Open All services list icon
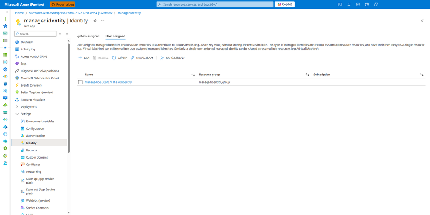The height and width of the screenshot is (215, 430). (x=5, y=41)
